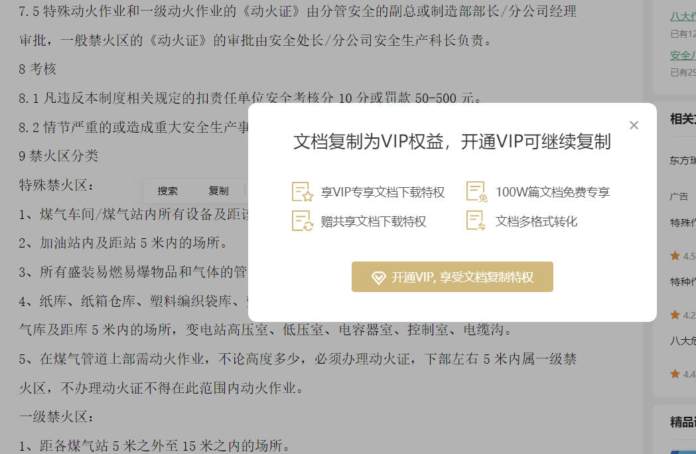Click the 100W free documents icon
Screen dimensions: 696x454
tap(477, 191)
